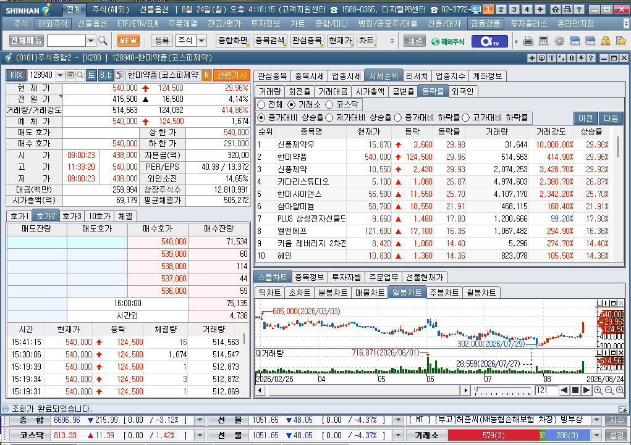Click the home icon in title bar
Screen dimensions: 631x445
click(556, 9)
